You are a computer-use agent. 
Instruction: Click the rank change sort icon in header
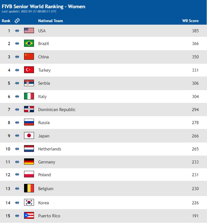click(17, 21)
